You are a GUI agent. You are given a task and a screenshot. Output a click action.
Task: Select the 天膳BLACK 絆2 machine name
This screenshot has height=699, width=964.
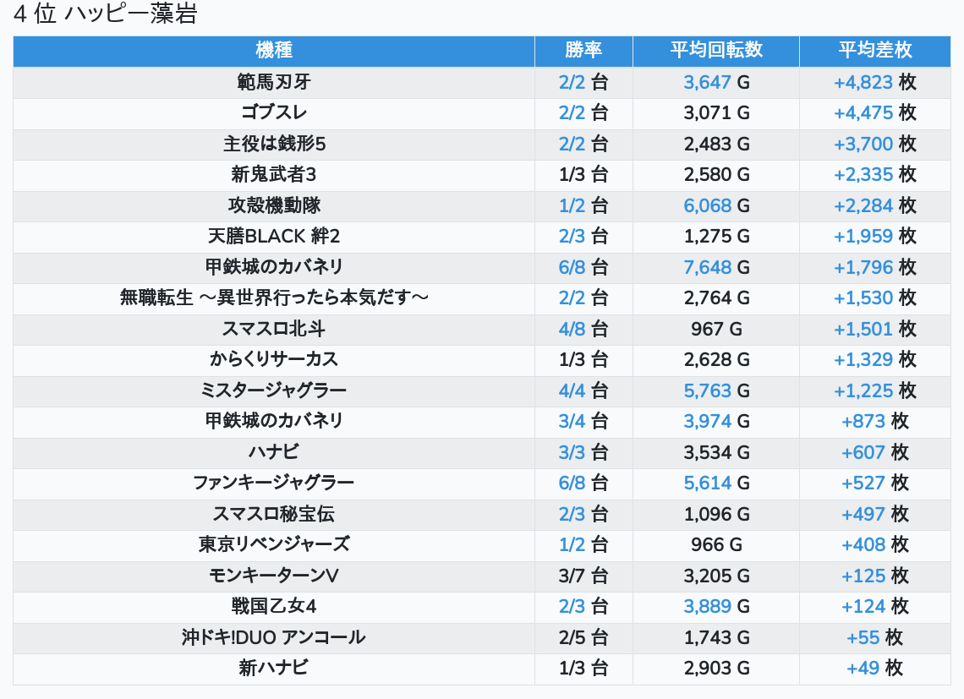tap(273, 237)
